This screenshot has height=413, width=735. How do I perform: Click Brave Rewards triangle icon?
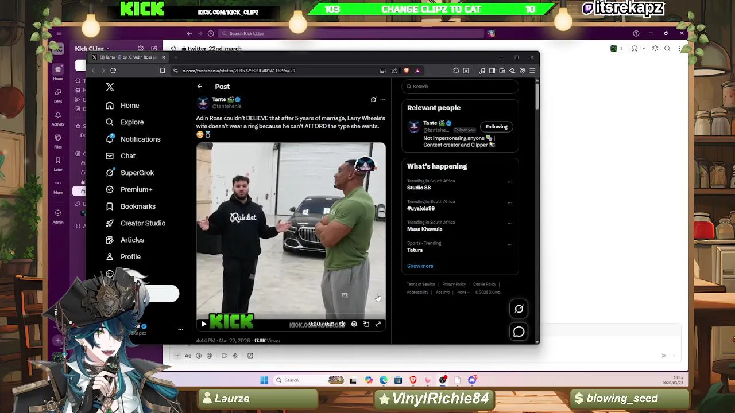pos(417,71)
